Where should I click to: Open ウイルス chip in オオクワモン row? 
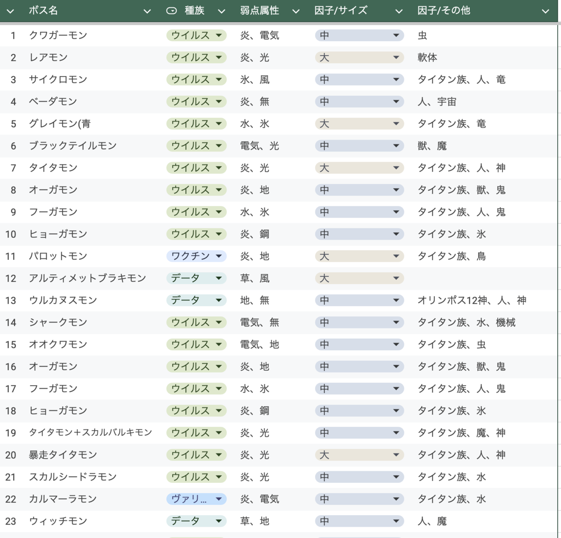tap(196, 344)
